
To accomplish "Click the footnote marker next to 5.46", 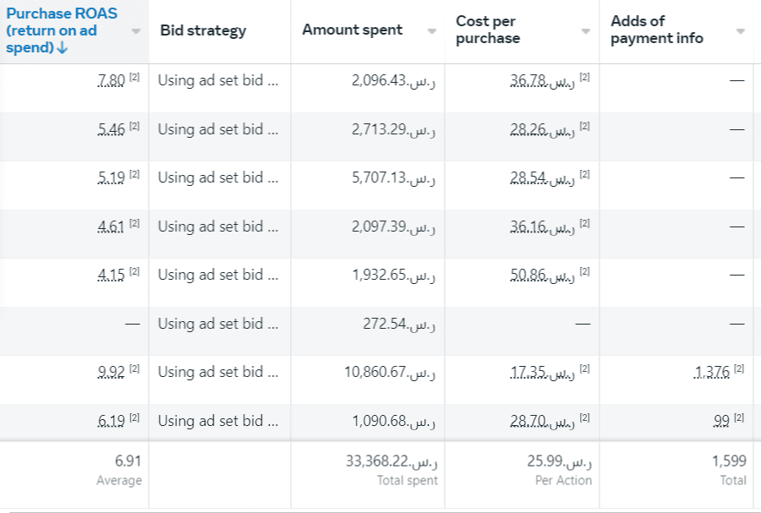I will point(134,127).
